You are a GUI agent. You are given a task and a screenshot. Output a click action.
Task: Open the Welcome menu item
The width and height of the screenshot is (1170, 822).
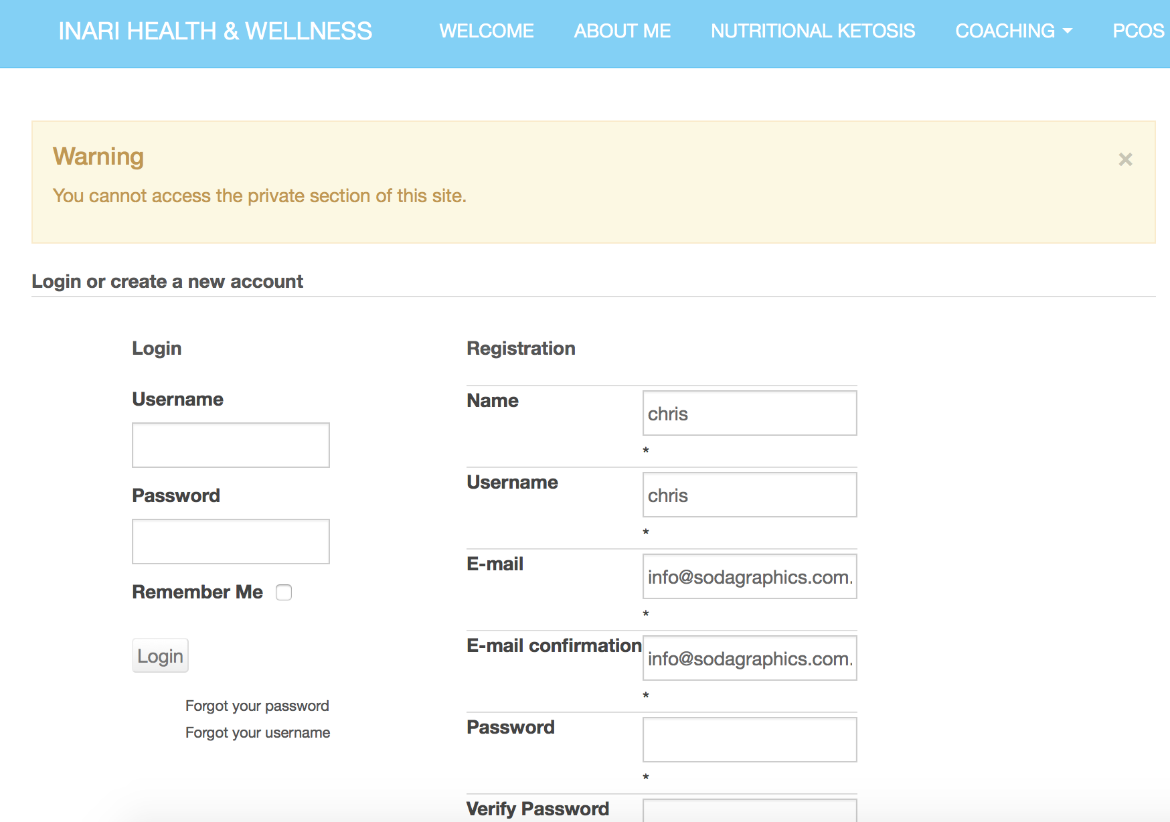click(487, 31)
